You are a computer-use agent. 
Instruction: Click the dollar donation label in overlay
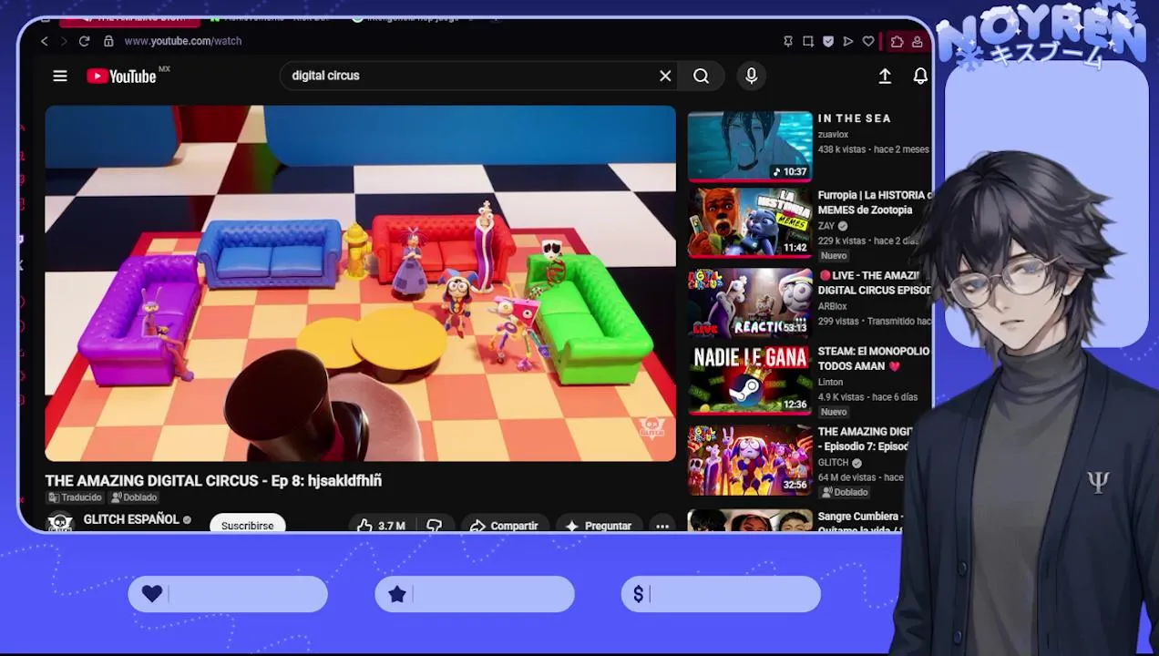pos(721,594)
